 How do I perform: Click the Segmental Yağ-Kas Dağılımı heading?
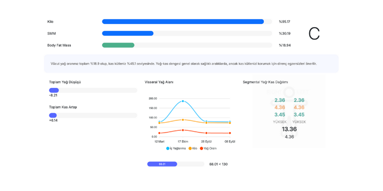[x=265, y=82]
